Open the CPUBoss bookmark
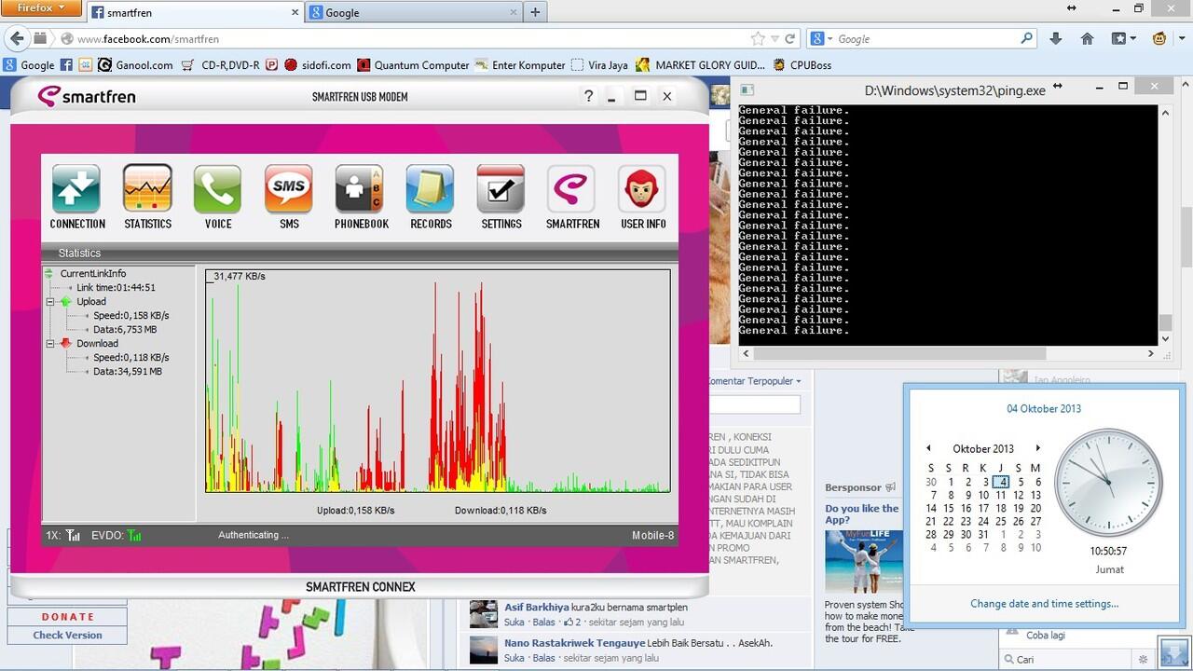The width and height of the screenshot is (1193, 671). tap(802, 65)
